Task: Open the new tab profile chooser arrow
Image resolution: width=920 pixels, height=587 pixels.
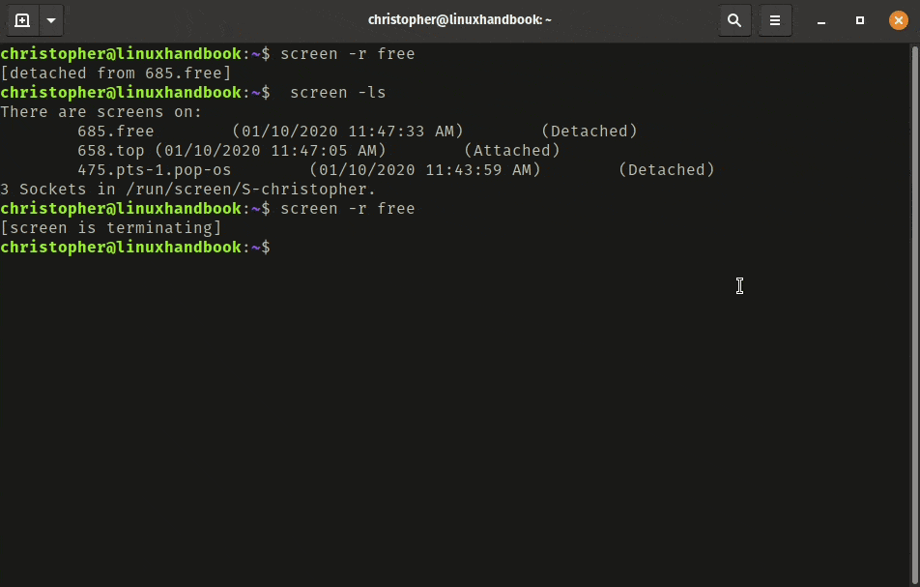Action: pos(48,19)
